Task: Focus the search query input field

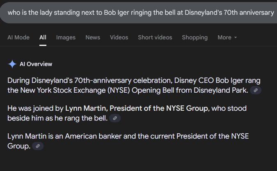Action: [x=139, y=13]
